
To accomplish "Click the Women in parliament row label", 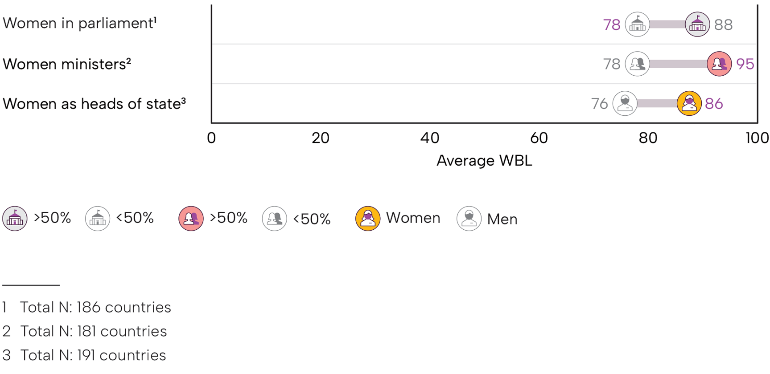I will pos(80,23).
